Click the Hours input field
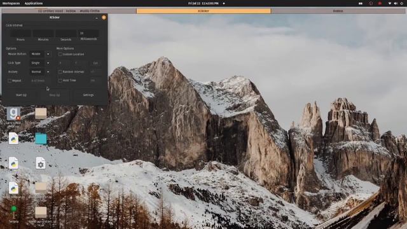 click(20, 33)
